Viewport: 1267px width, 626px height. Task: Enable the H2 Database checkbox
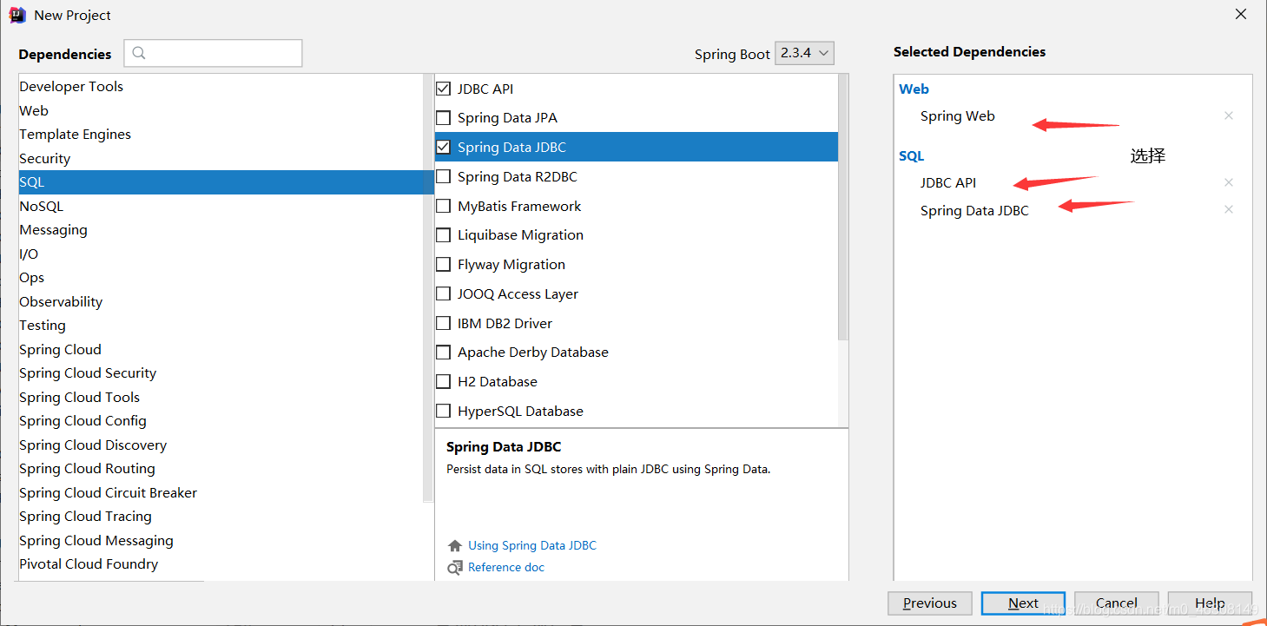[444, 382]
